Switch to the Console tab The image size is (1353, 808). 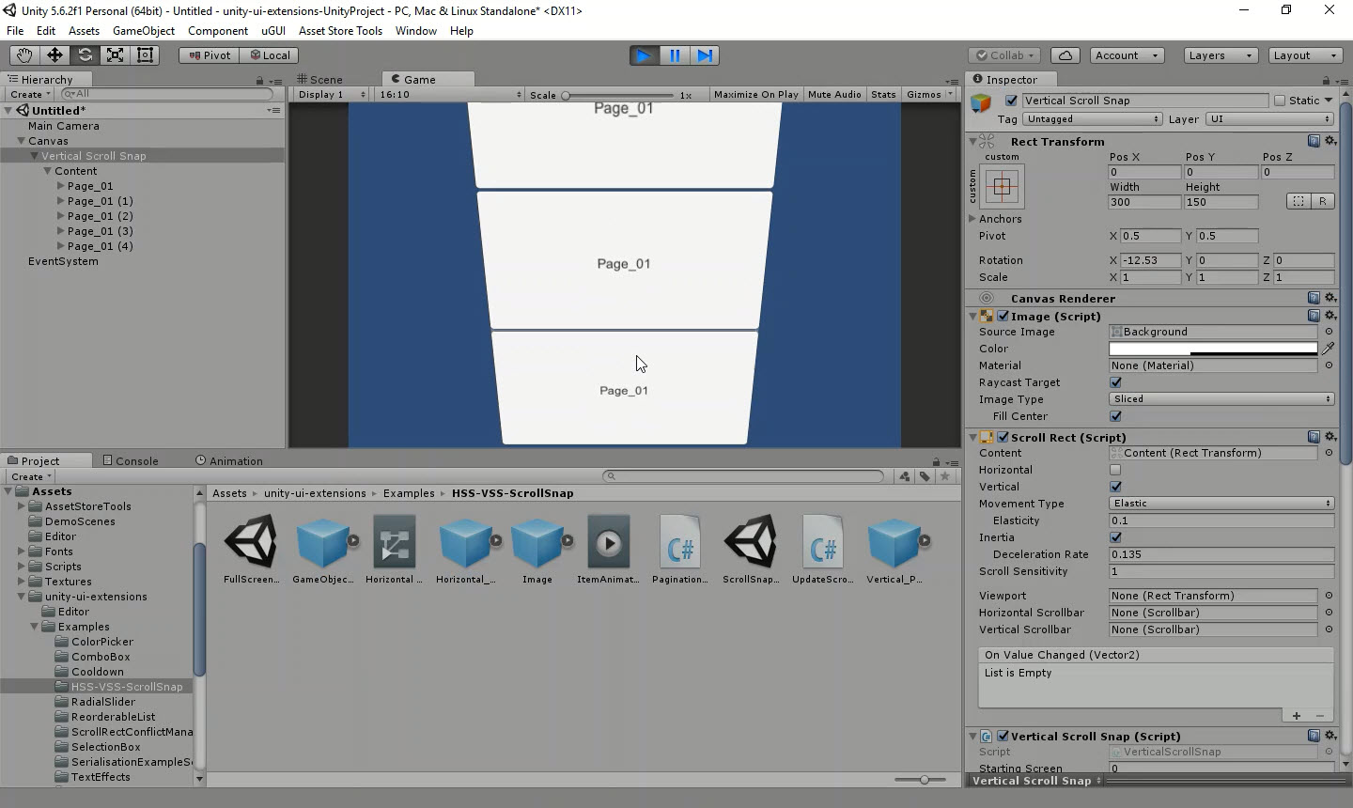point(131,460)
